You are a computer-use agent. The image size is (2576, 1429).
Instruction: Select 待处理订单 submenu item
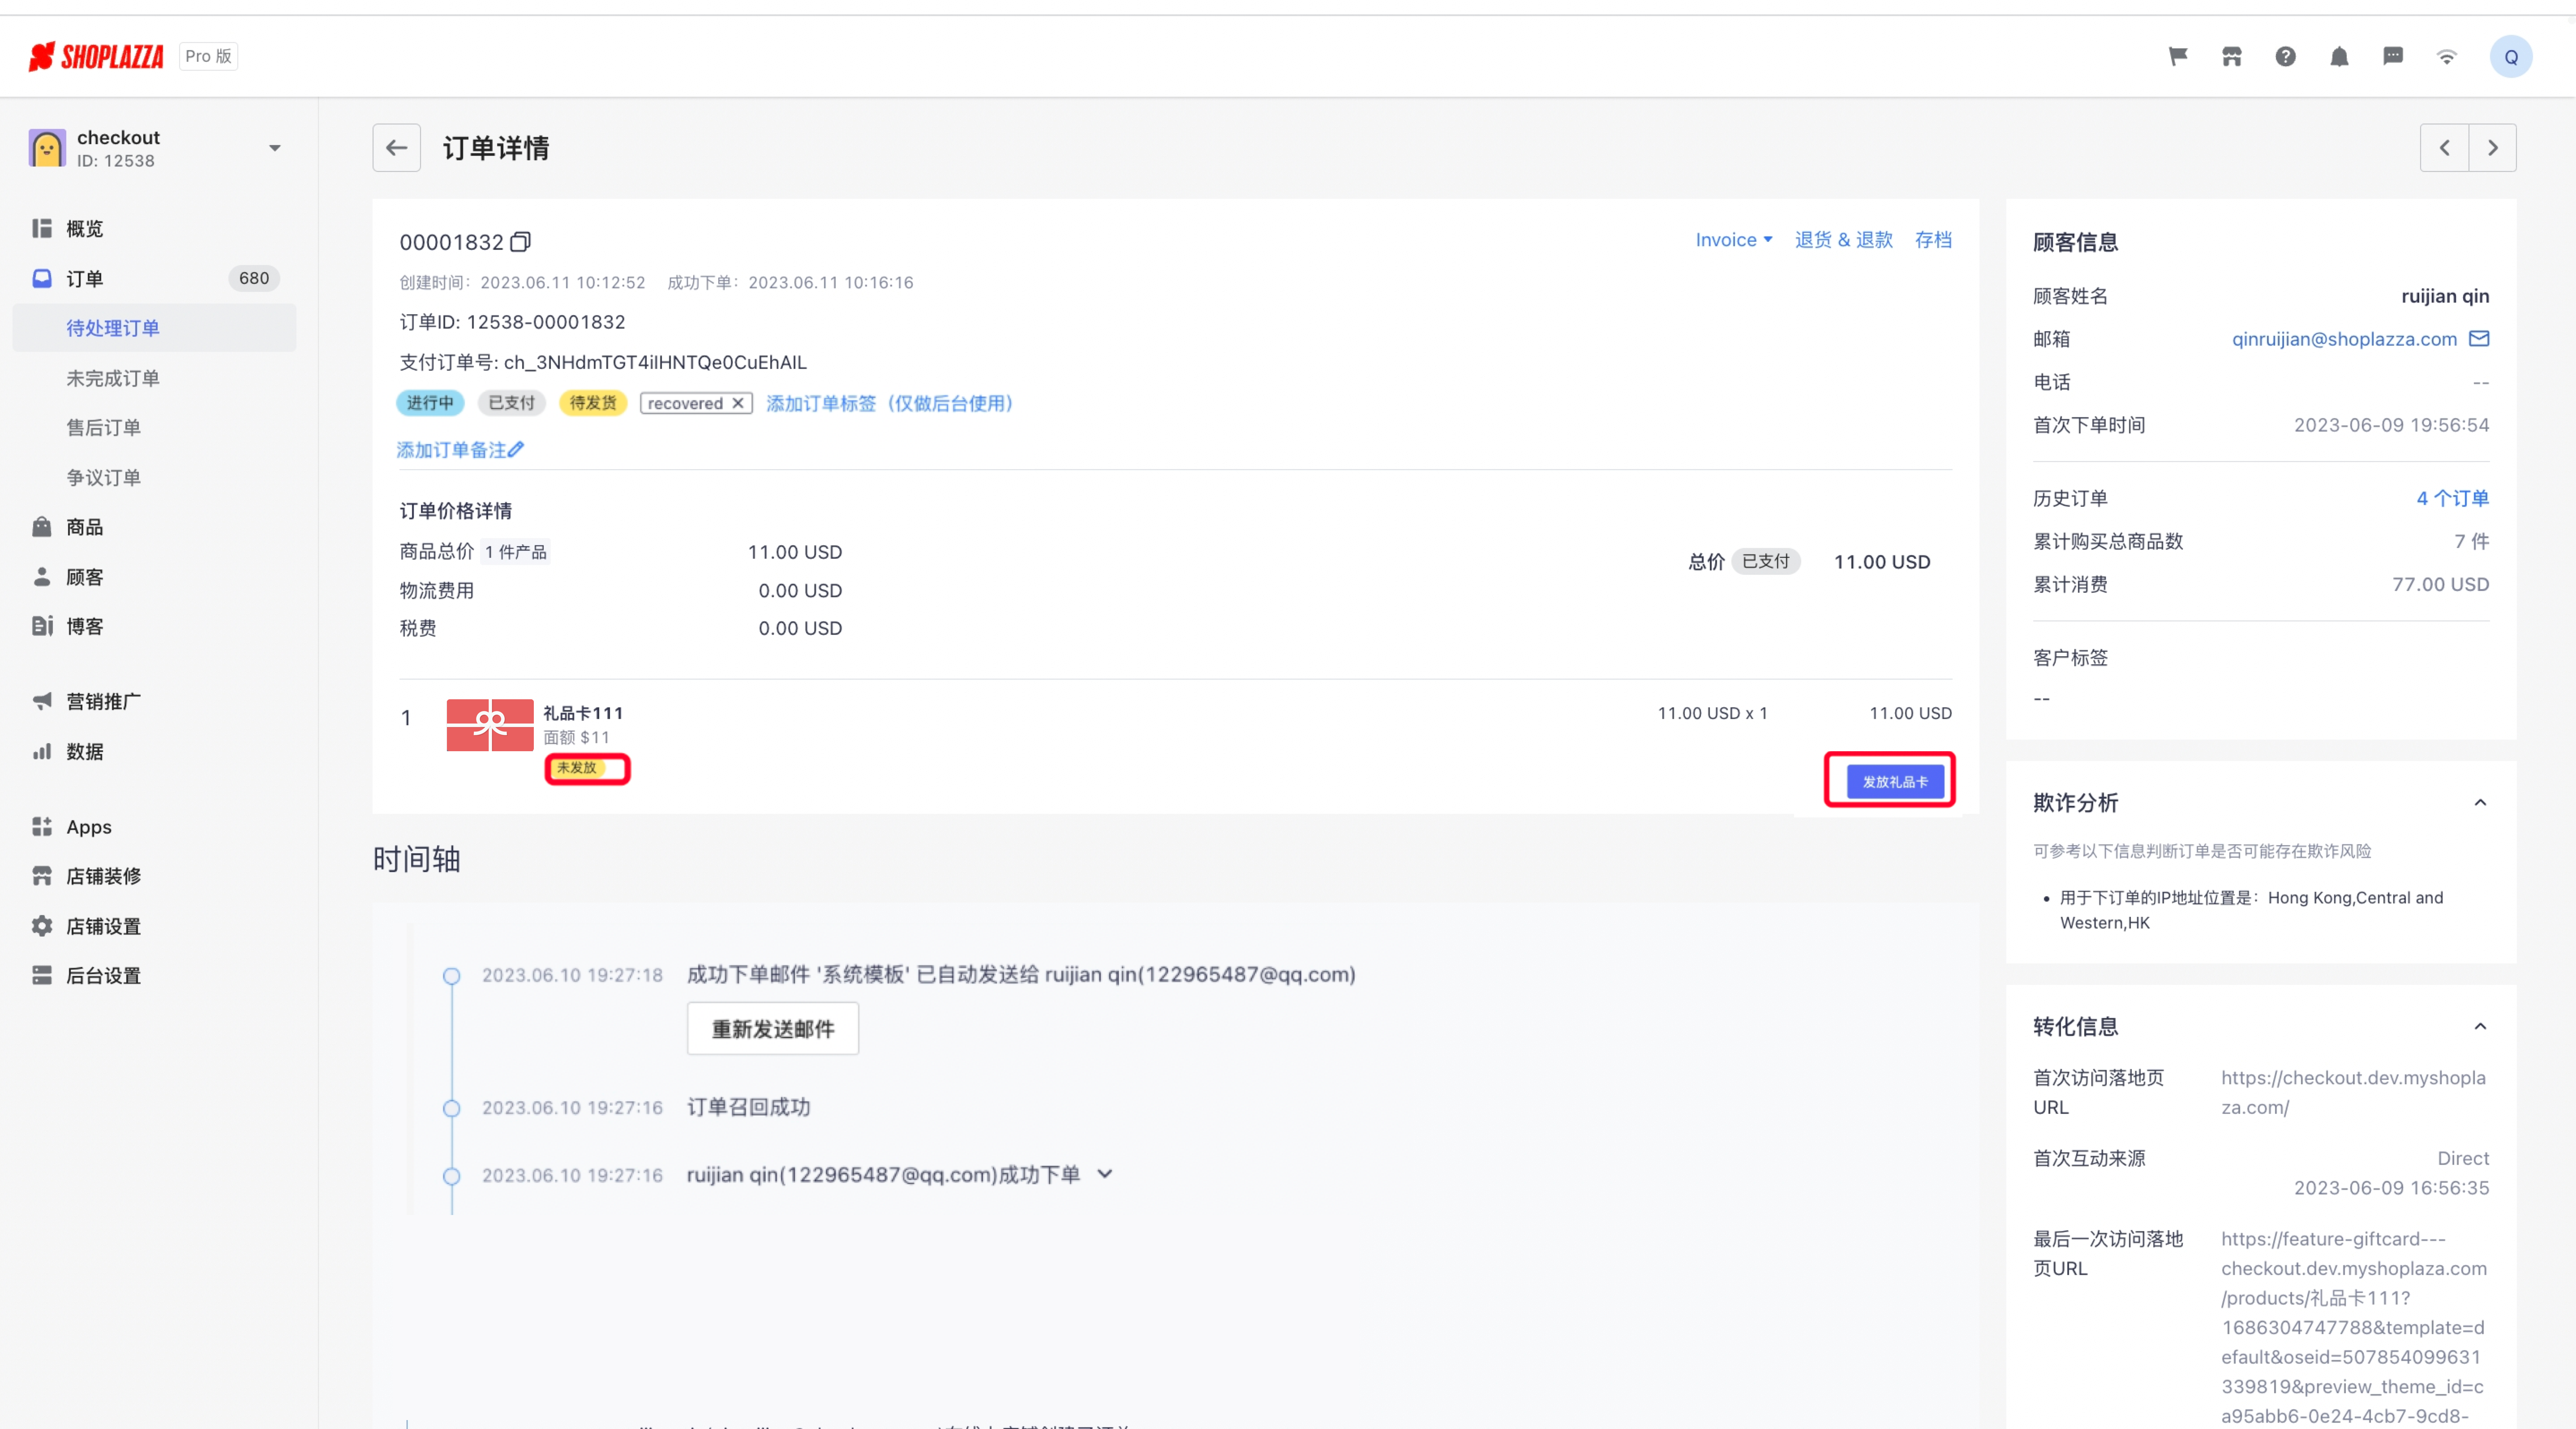tap(155, 328)
